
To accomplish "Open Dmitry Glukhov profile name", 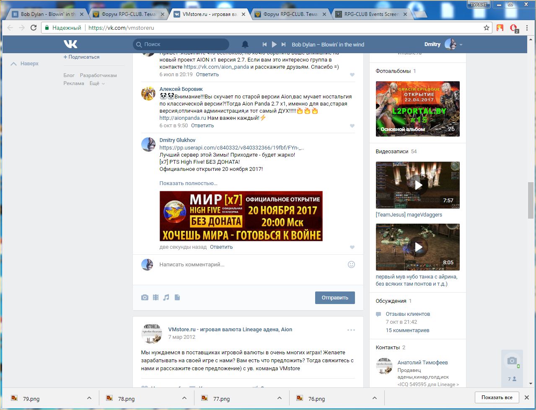I will tap(177, 140).
